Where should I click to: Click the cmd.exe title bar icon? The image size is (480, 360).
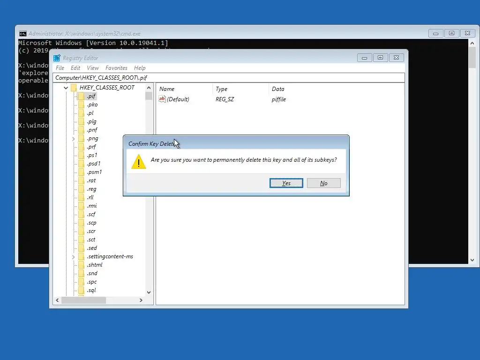click(22, 34)
